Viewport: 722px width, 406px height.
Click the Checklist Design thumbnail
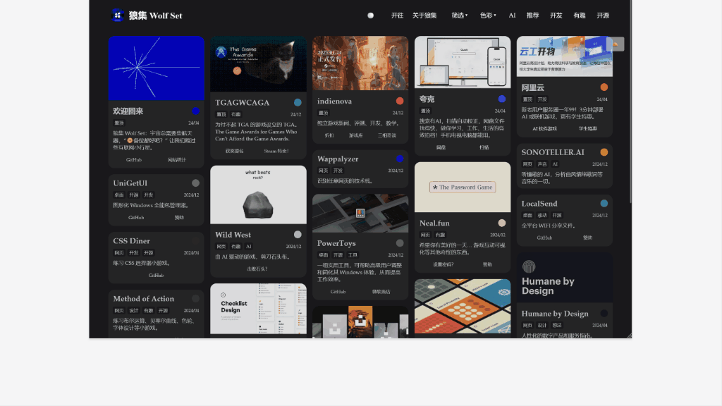(x=258, y=309)
